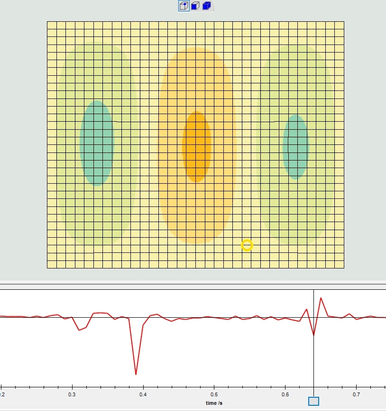Click the 0.6 tick label on time axis

coord(285,394)
